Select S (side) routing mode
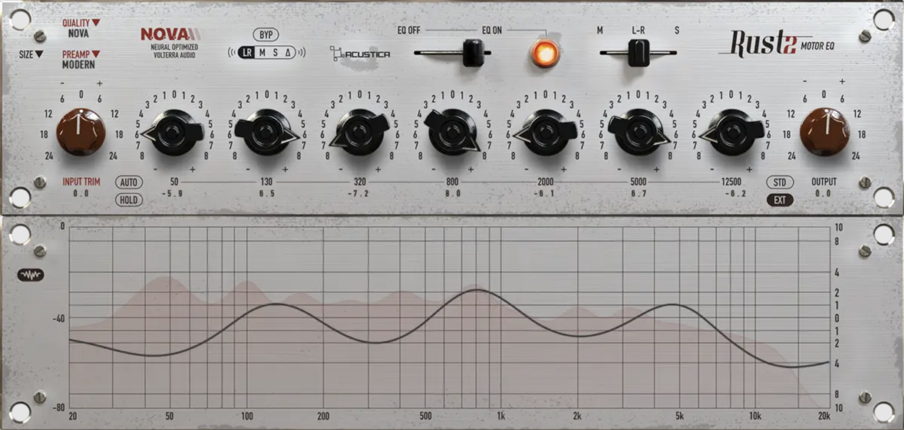The width and height of the screenshot is (904, 430). [x=275, y=53]
